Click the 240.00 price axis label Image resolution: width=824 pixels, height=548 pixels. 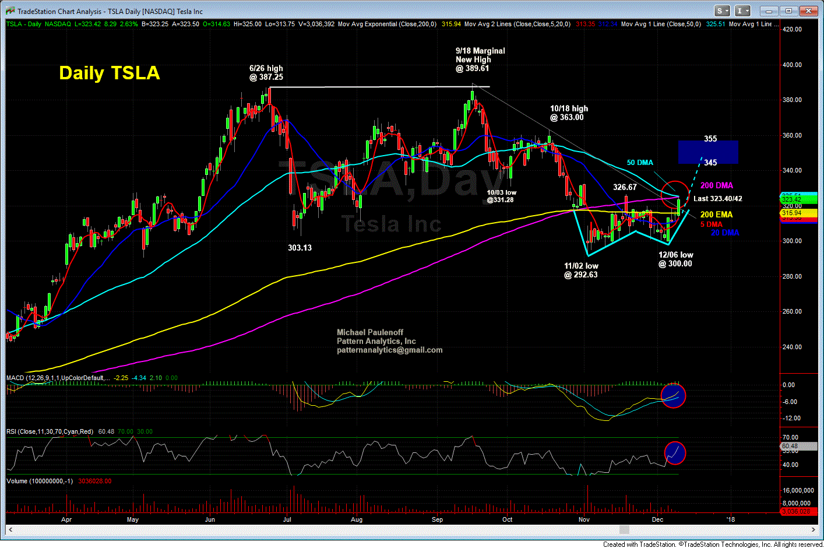click(792, 347)
